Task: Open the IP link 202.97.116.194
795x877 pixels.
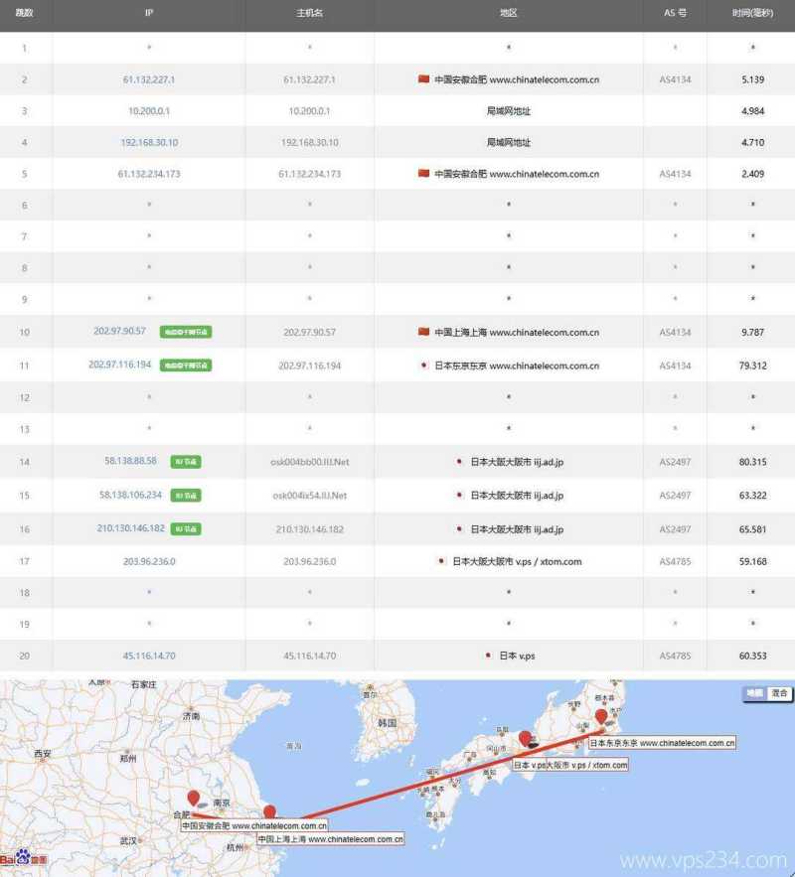Action: (123, 365)
